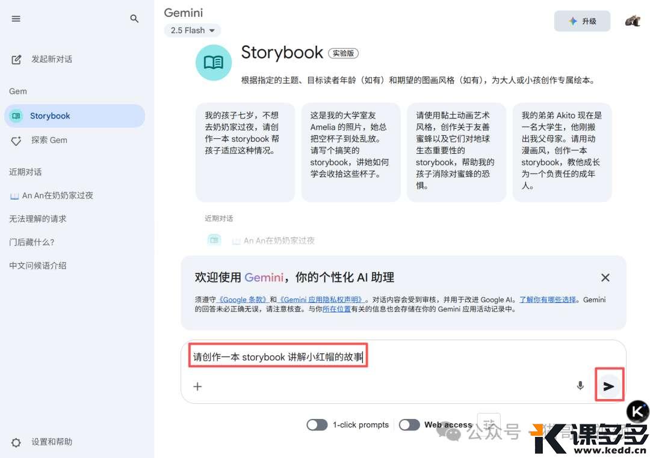Click the pencil icon beside 发起新对话
The image size is (650, 458).
(16, 60)
